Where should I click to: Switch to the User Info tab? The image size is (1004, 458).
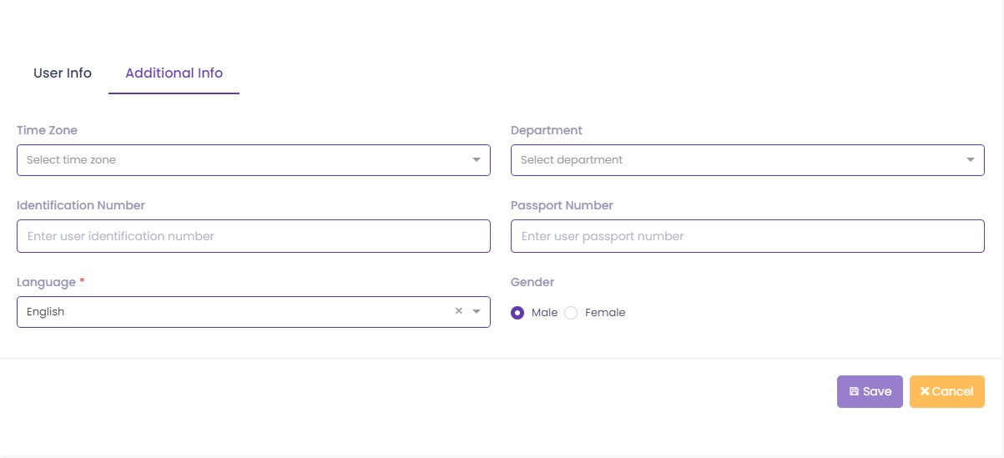coord(63,73)
